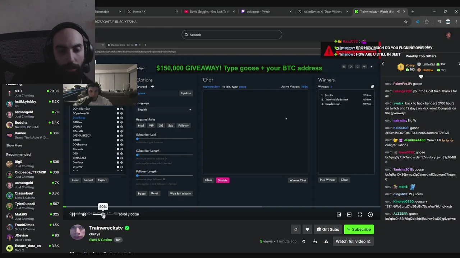Screen dimensions: 460x258
Task: Switch to the KaizerRev on X tab
Action: point(323,11)
